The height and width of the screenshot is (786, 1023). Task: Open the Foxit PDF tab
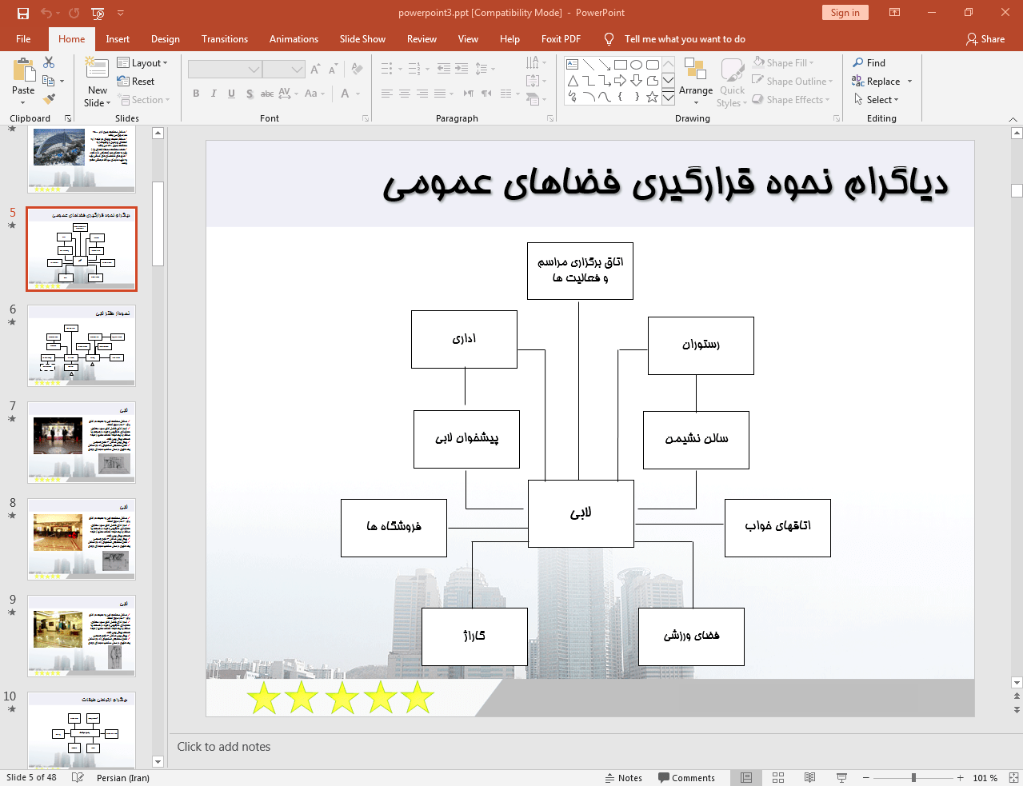tap(561, 39)
